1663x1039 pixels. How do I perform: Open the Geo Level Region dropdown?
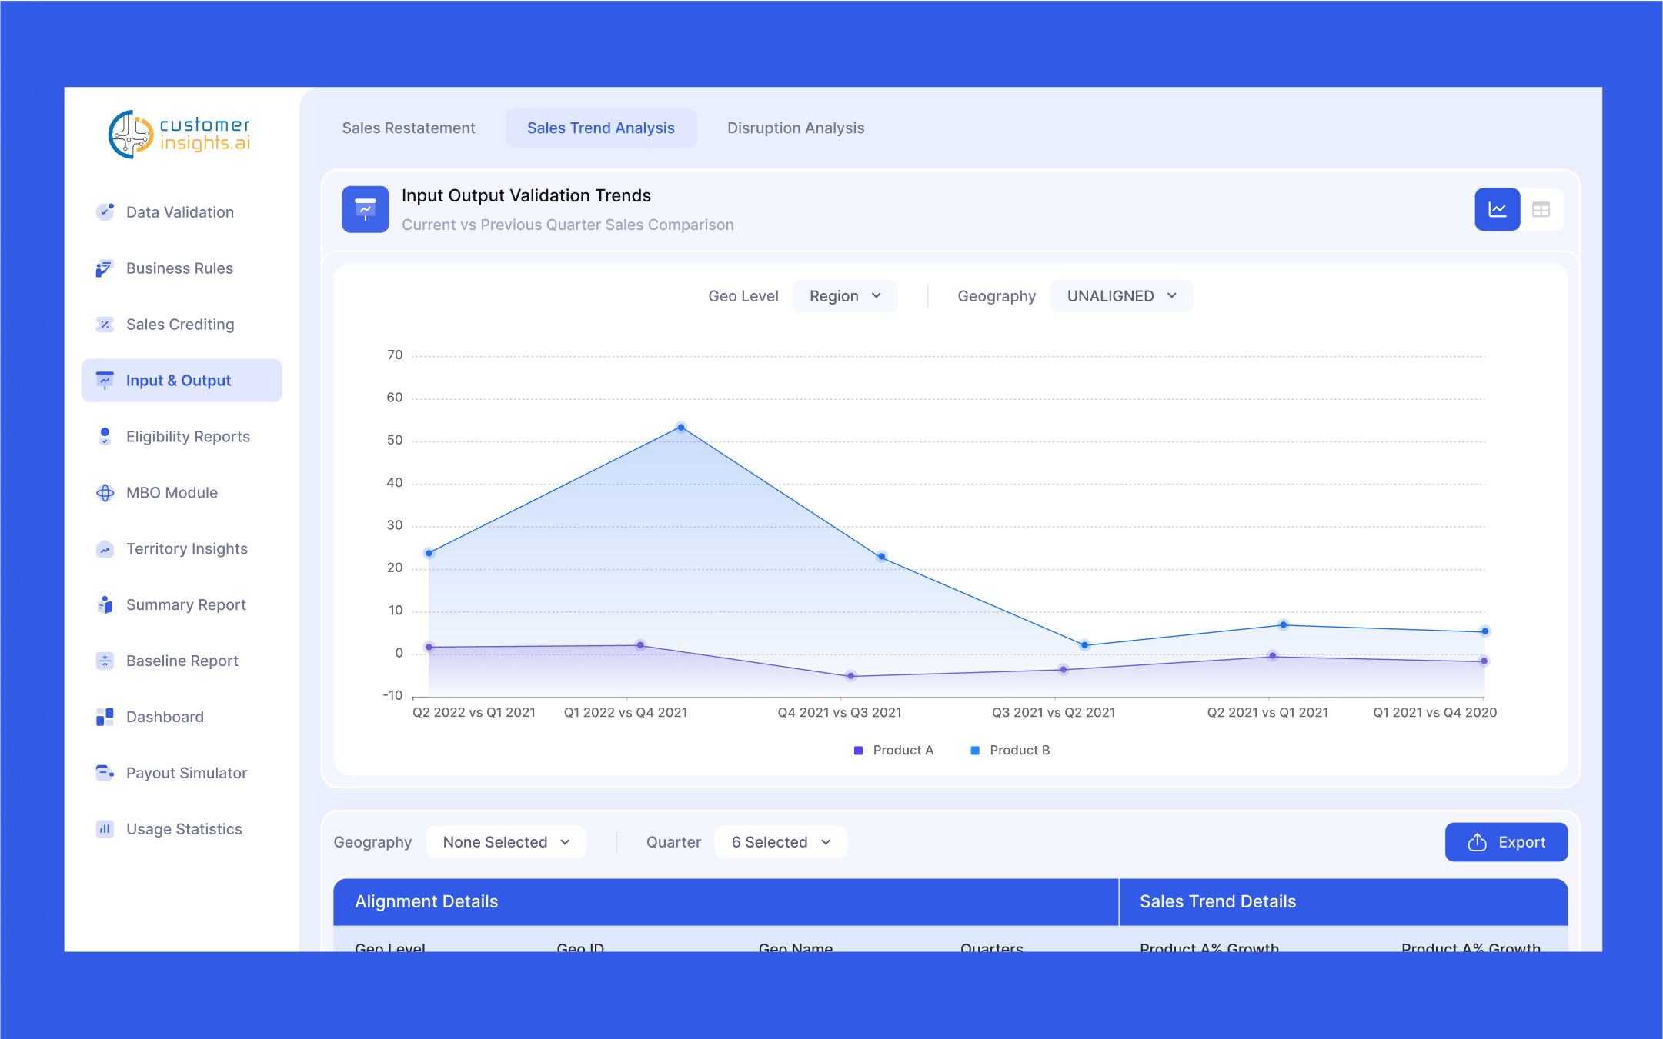844,296
